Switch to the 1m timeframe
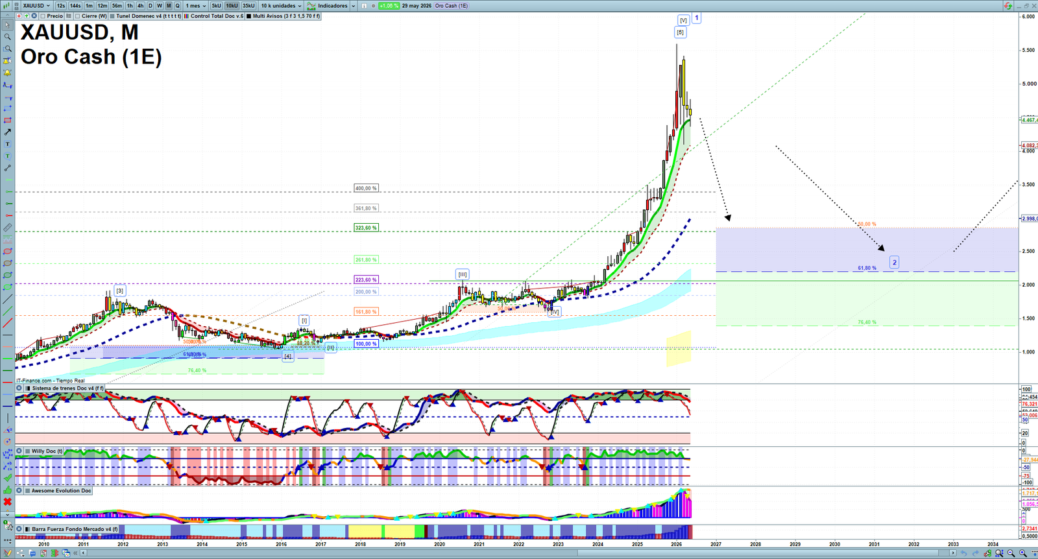Viewport: 1038px width, 559px height. [x=89, y=6]
